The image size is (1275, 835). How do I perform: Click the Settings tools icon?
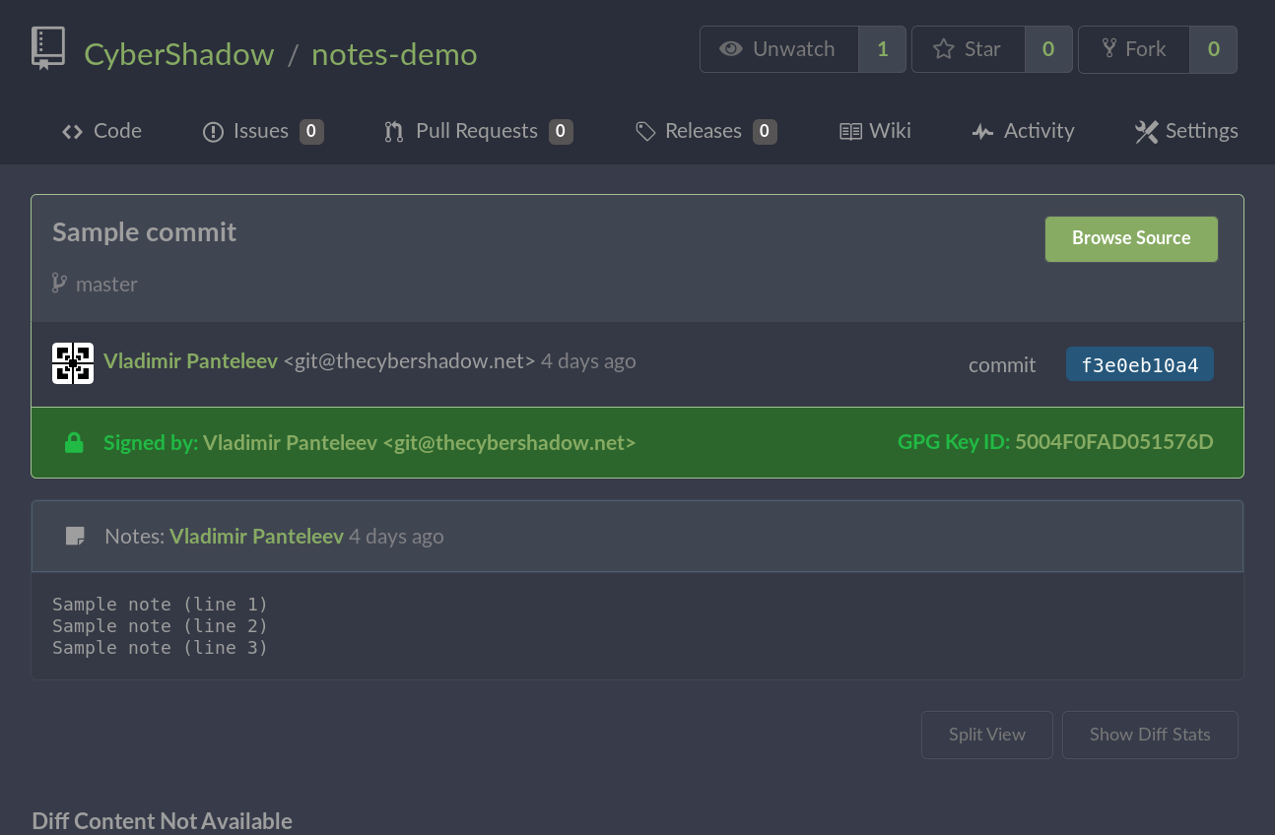pyautogui.click(x=1146, y=132)
